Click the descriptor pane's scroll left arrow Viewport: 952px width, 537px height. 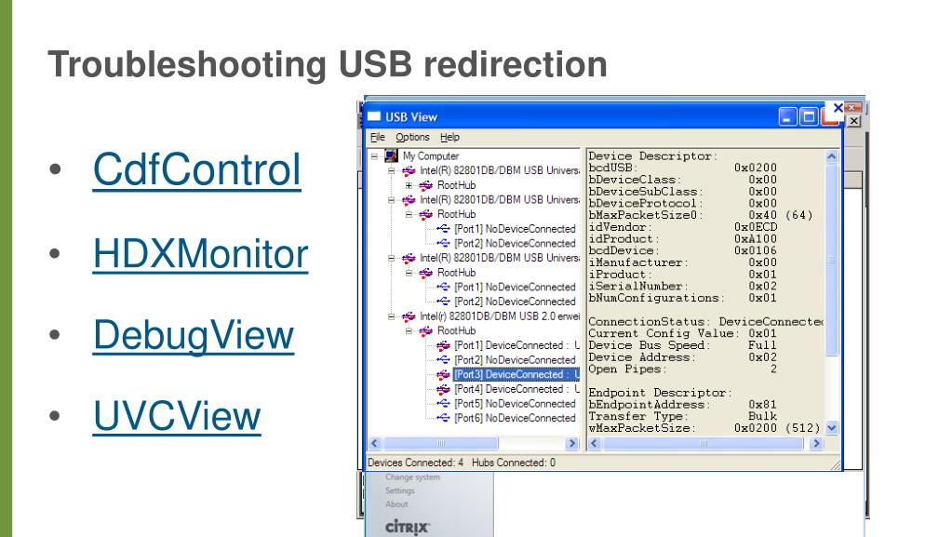click(x=595, y=444)
